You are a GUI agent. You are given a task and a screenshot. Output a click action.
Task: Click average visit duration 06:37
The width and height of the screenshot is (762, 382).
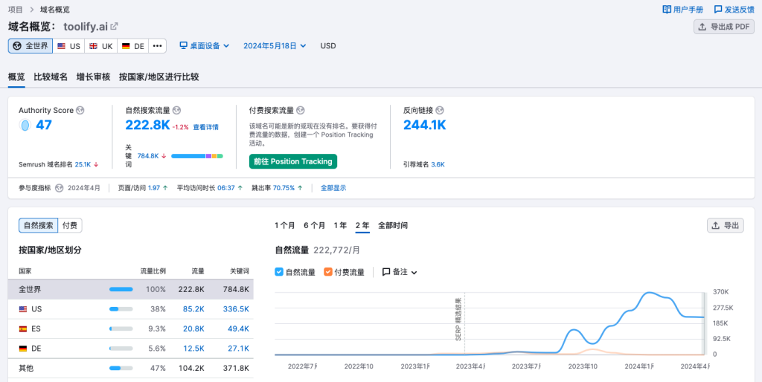click(x=226, y=188)
